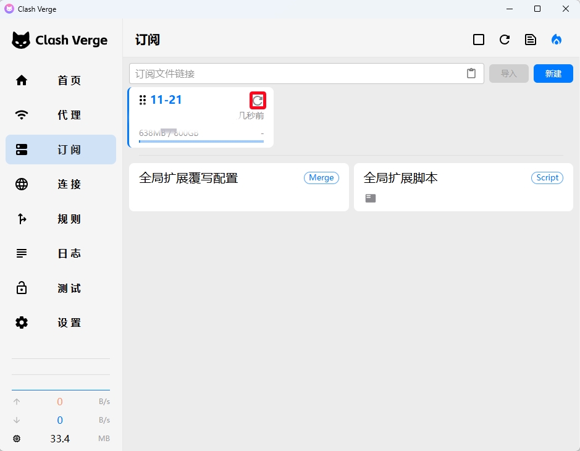Open the 连接 connections page
This screenshot has width=580, height=451.
point(61,184)
